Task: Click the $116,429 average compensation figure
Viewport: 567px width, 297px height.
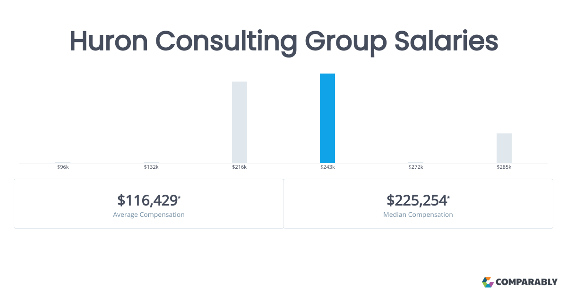Action: 147,200
